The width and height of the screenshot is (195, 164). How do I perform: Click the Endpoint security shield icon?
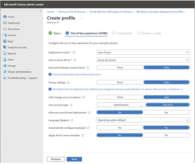click(5, 47)
